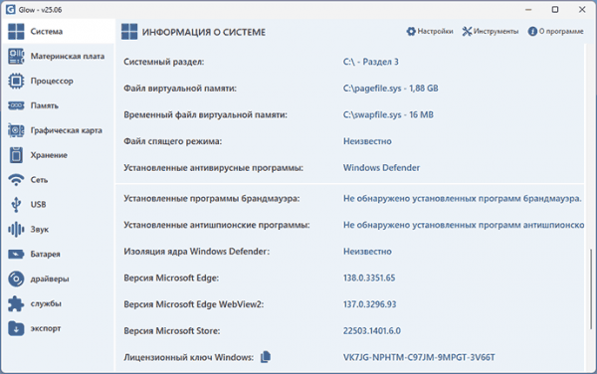The width and height of the screenshot is (597, 374).
Task: Select the службы puzzle piece icon
Action: pyautogui.click(x=16, y=303)
